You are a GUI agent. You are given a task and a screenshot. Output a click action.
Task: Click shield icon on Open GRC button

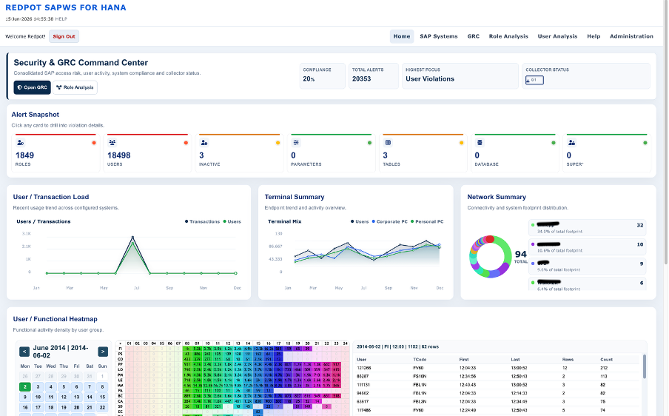pyautogui.click(x=20, y=87)
